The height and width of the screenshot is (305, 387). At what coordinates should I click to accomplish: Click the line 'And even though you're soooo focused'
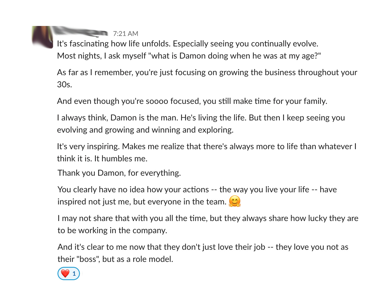coord(192,101)
